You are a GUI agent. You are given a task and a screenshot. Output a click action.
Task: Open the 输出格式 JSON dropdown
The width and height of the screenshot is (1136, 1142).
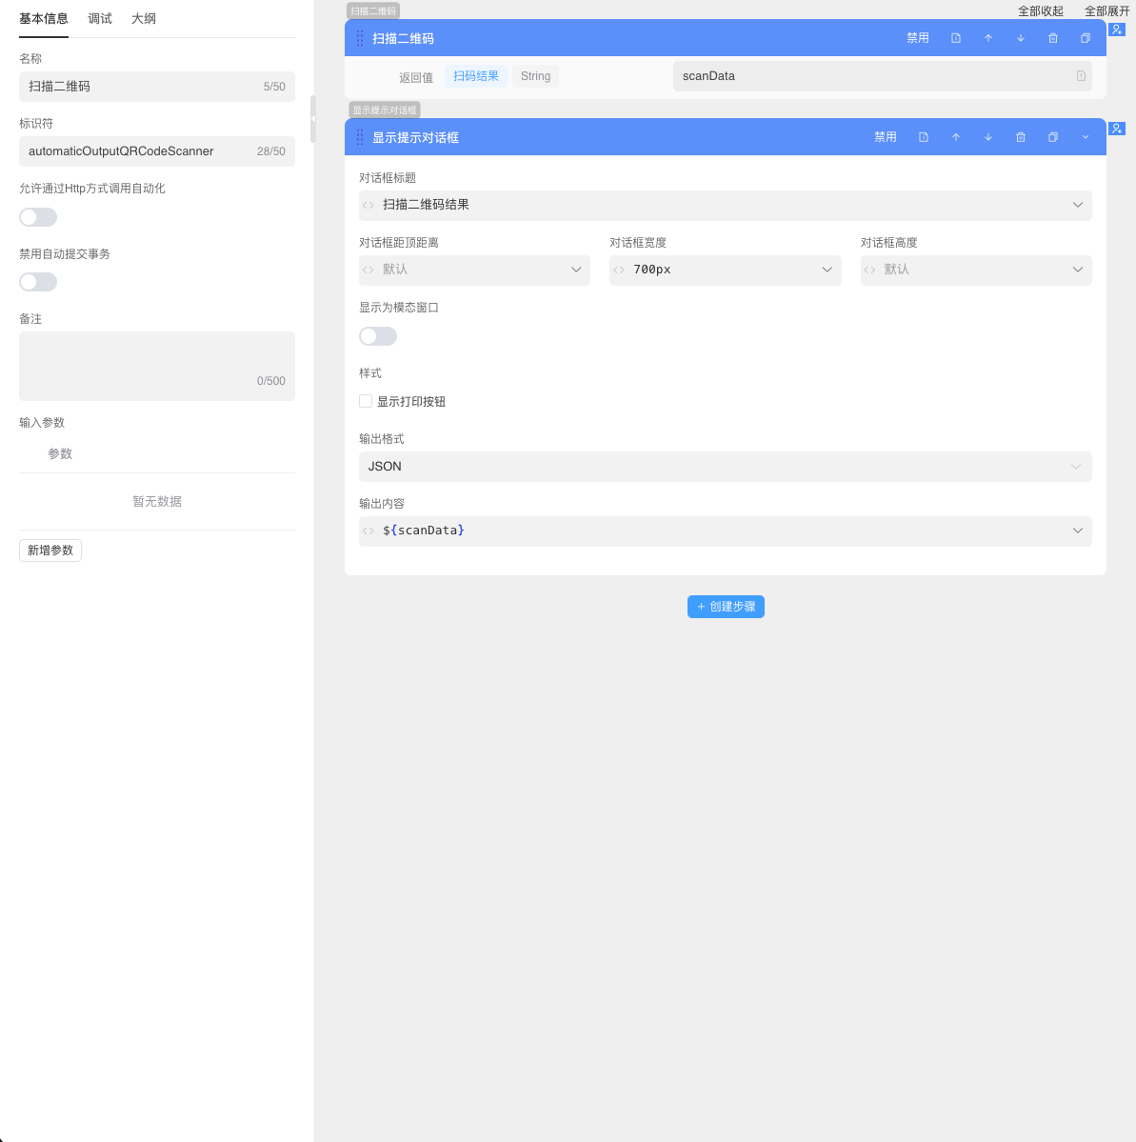[x=725, y=467]
